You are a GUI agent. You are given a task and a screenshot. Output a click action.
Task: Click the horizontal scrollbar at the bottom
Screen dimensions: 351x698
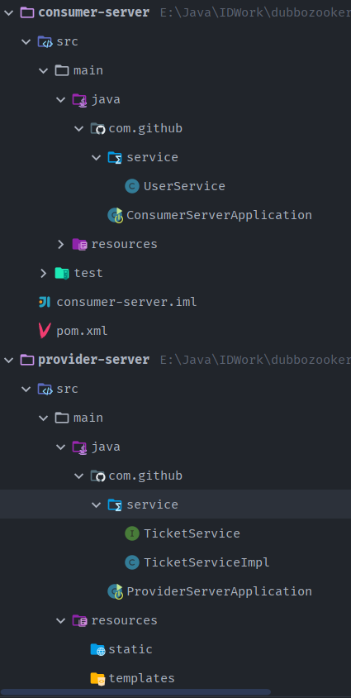pos(135,692)
